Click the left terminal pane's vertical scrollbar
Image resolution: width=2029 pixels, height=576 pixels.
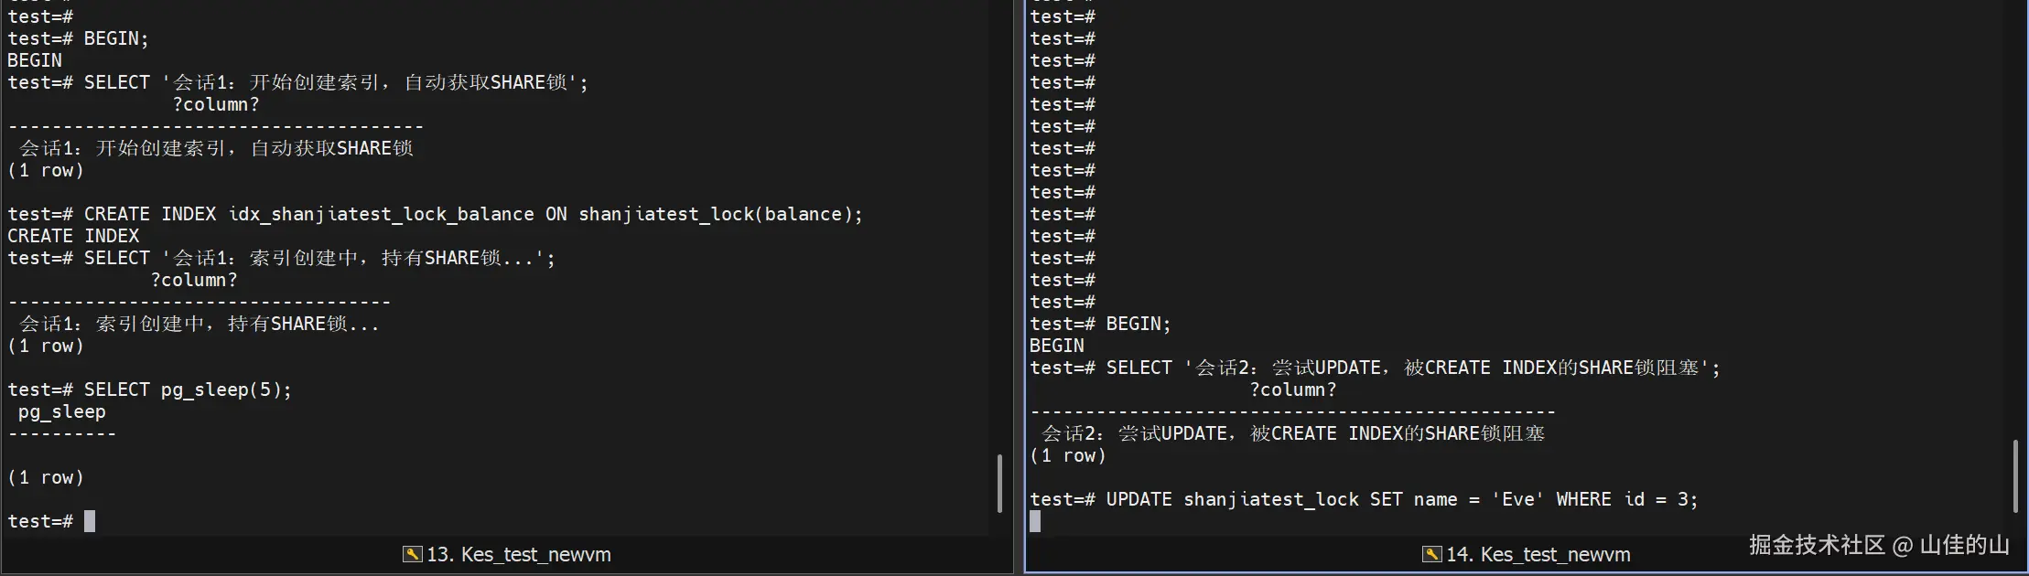999,483
